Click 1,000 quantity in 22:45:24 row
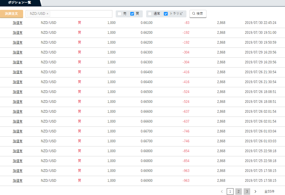 click(111, 23)
